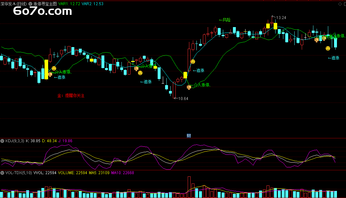
Task: Click the VVOL: 22594 reading
Action: [x=45, y=173]
